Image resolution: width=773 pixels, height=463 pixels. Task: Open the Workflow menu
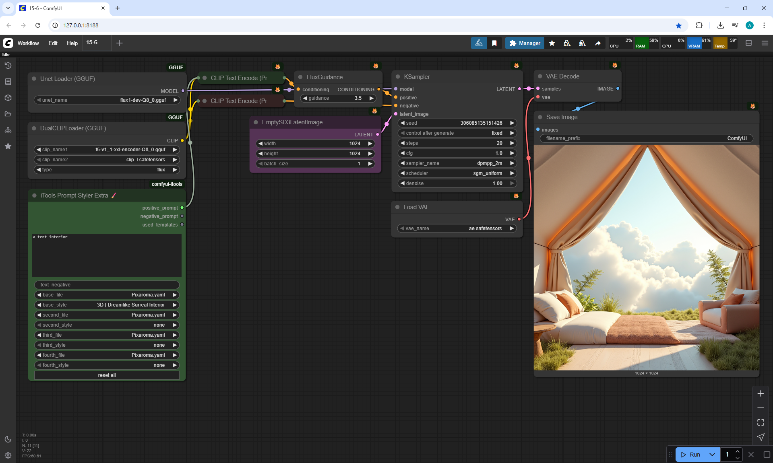28,43
